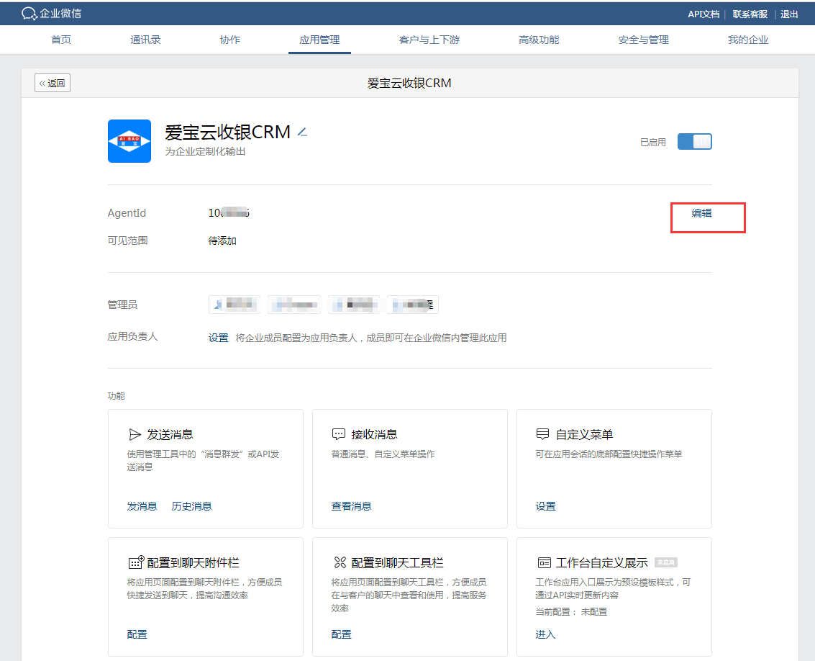The width and height of the screenshot is (815, 661).
Task: Open the 安全与管理 tab
Action: tap(644, 40)
